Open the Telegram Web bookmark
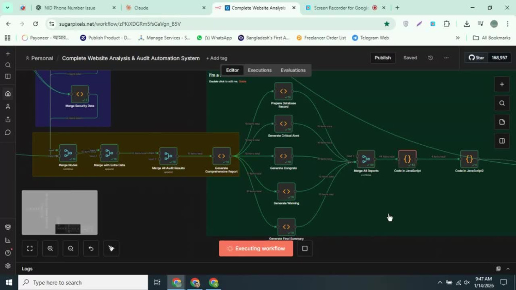The width and height of the screenshot is (516, 290). click(370, 38)
